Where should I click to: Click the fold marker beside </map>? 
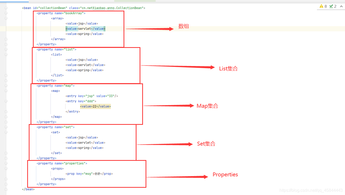[x=6, y=117]
